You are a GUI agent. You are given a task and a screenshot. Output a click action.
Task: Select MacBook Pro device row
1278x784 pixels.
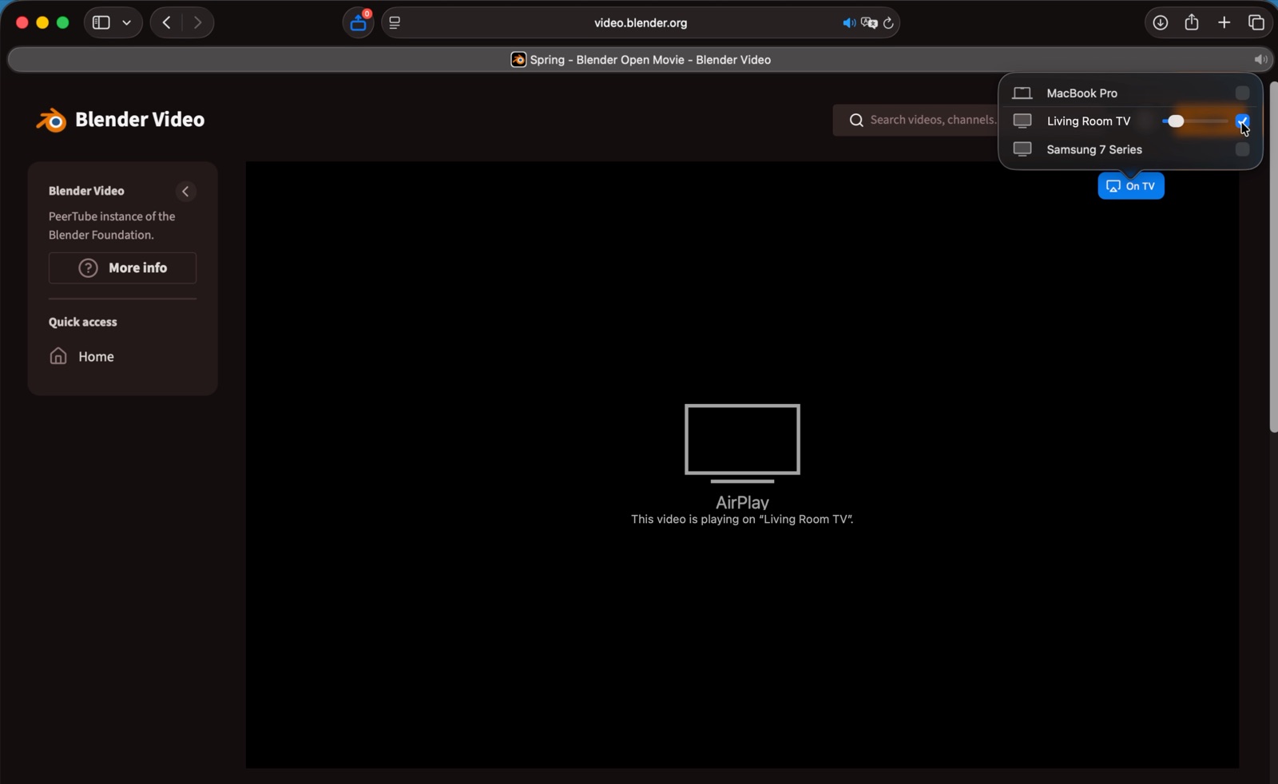point(1130,93)
